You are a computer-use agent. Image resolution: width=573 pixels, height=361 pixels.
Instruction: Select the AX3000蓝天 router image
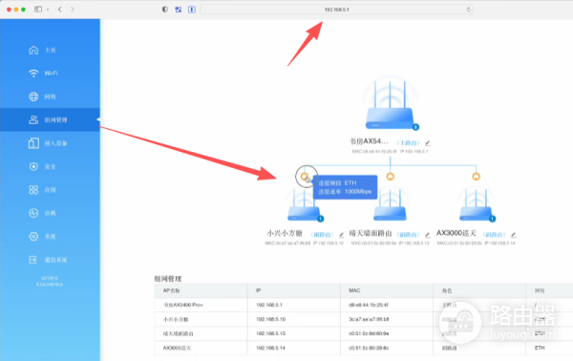point(477,204)
